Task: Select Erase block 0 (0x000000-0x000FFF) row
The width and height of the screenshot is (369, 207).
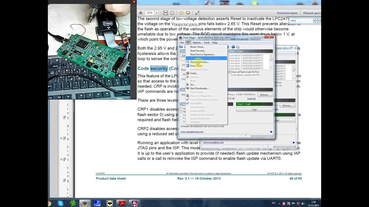Action: [x=246, y=55]
